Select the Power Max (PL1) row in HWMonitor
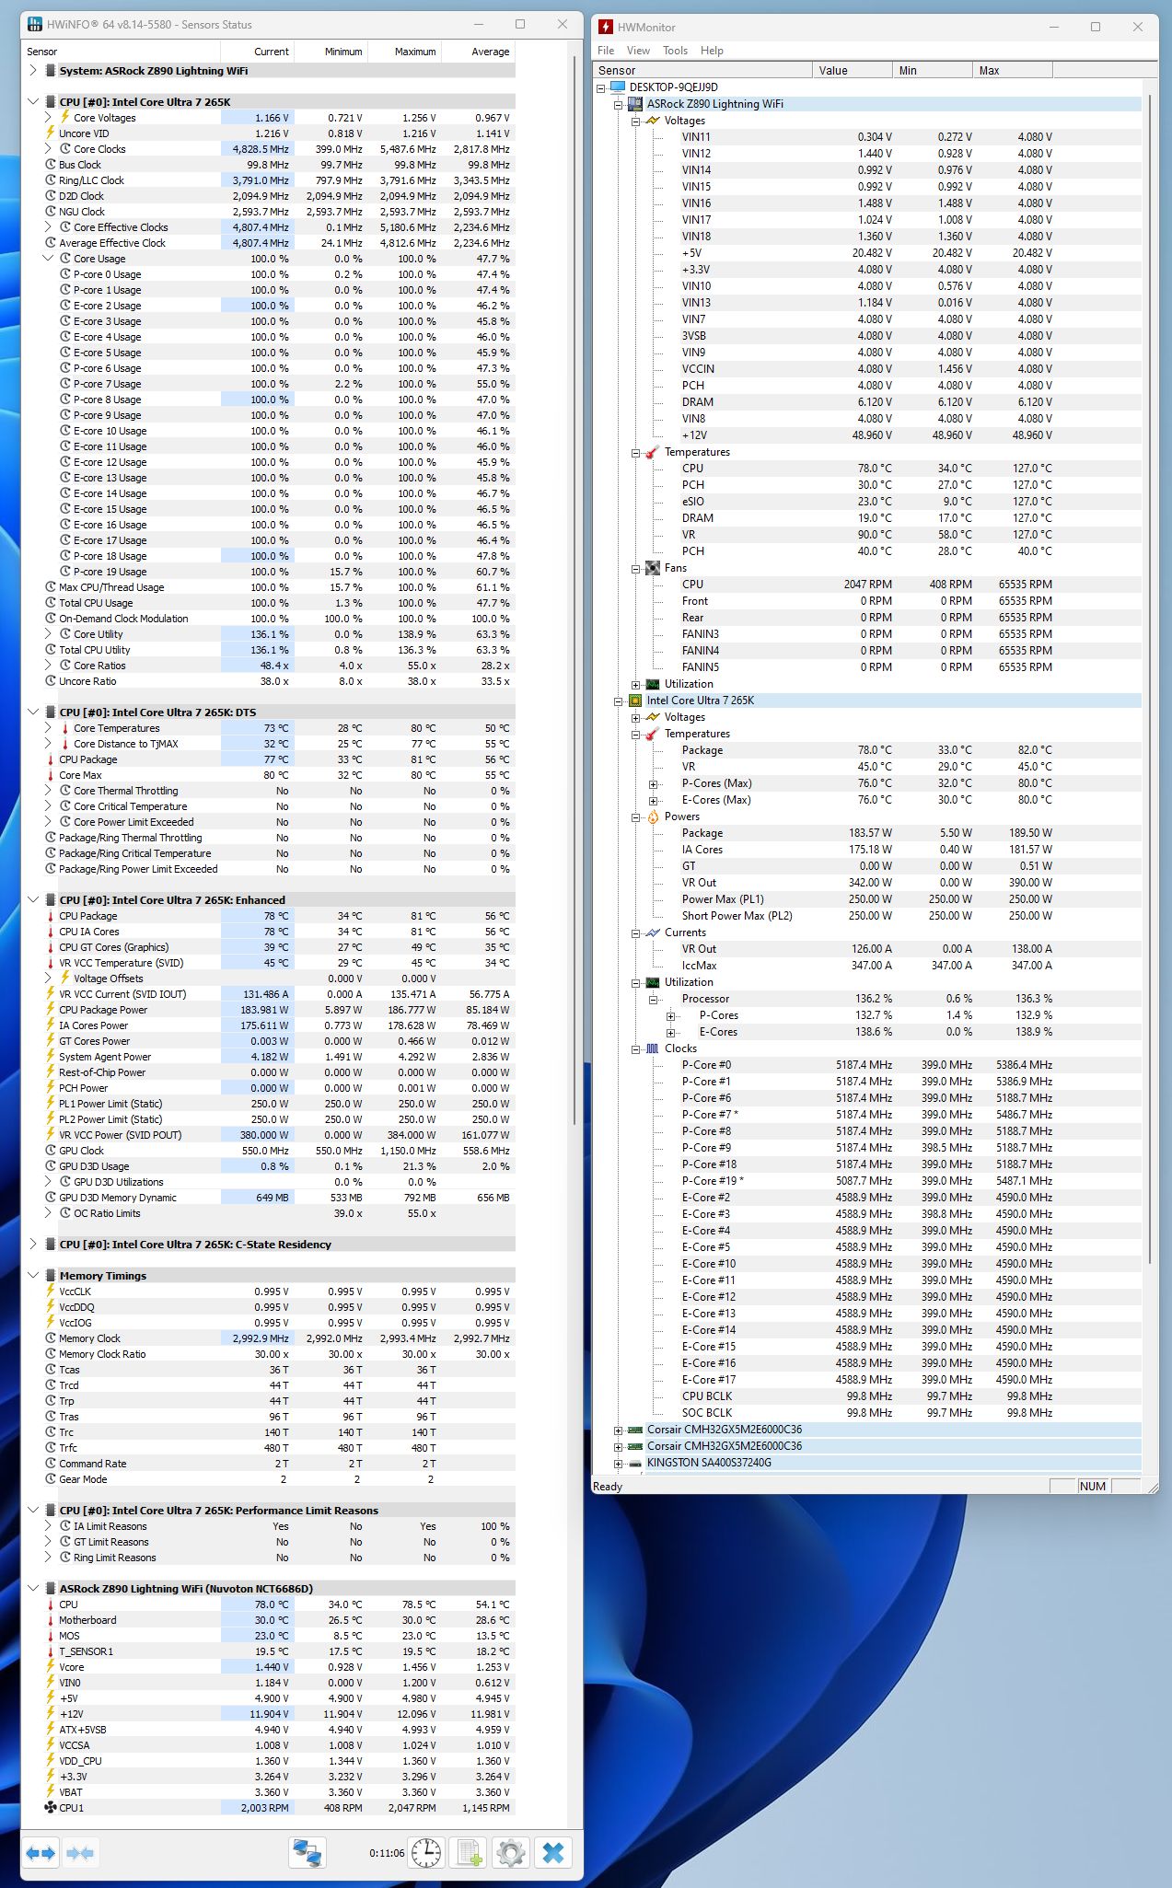 click(868, 899)
